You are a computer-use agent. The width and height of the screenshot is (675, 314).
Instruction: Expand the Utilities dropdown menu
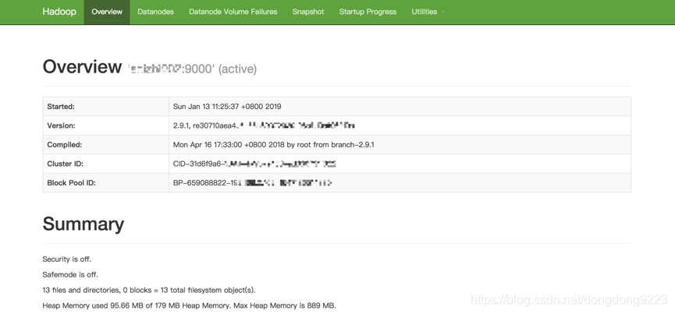pos(428,12)
